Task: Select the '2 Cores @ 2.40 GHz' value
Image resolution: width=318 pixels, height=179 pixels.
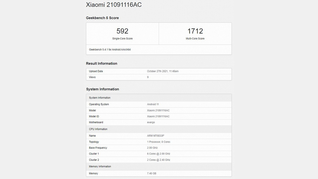Action: pos(159,160)
